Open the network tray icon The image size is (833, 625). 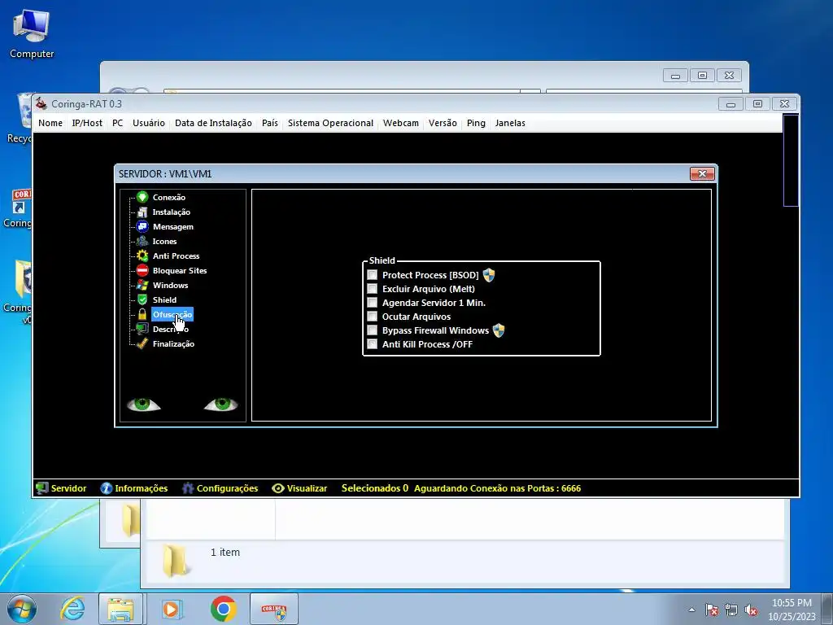731,610
